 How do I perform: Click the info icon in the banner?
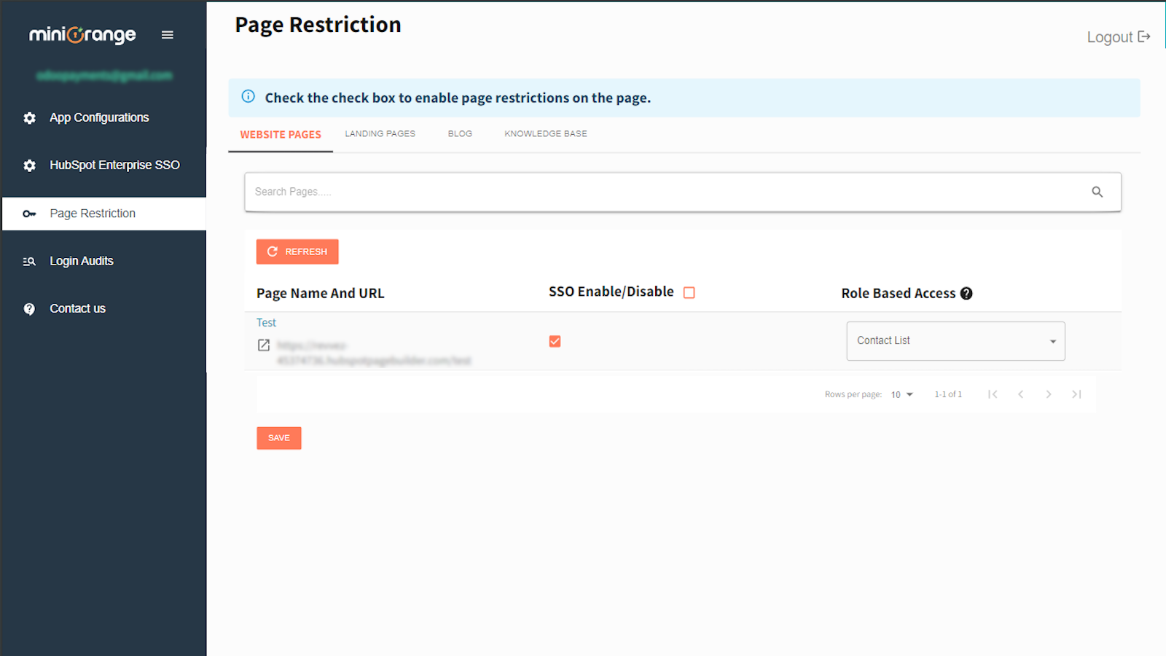248,96
